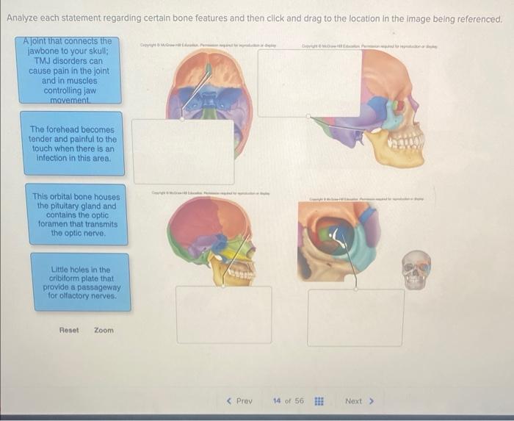Open the question grid navigator icon
Image resolution: width=514 pixels, height=421 pixels.
(319, 401)
